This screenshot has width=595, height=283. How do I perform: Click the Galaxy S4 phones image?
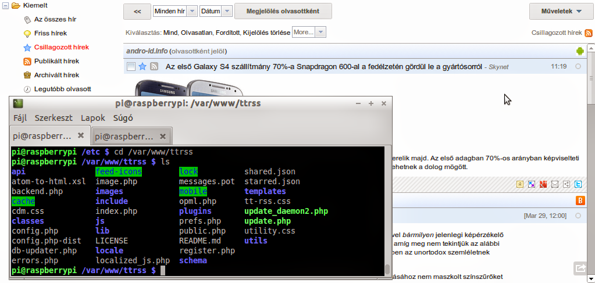[x=189, y=88]
